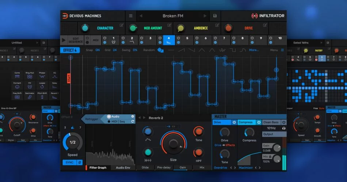Click the Output button in Master

(274, 134)
